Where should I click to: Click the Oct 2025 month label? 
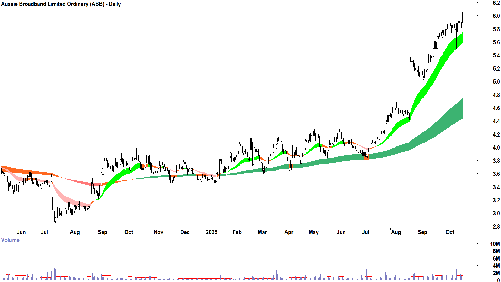[450, 232]
